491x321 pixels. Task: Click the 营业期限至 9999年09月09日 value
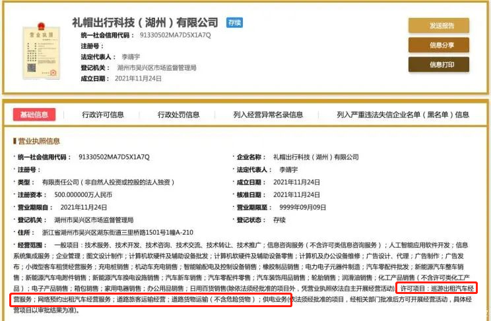click(299, 208)
